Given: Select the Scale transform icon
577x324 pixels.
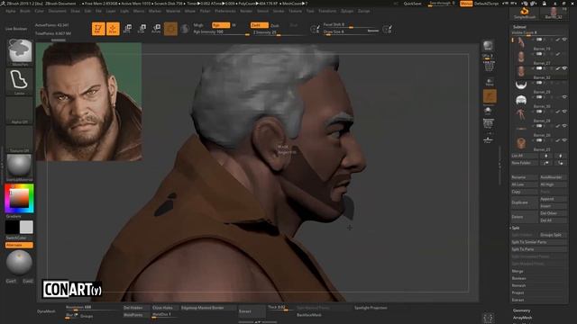Looking at the screenshot, I should click(142, 29).
